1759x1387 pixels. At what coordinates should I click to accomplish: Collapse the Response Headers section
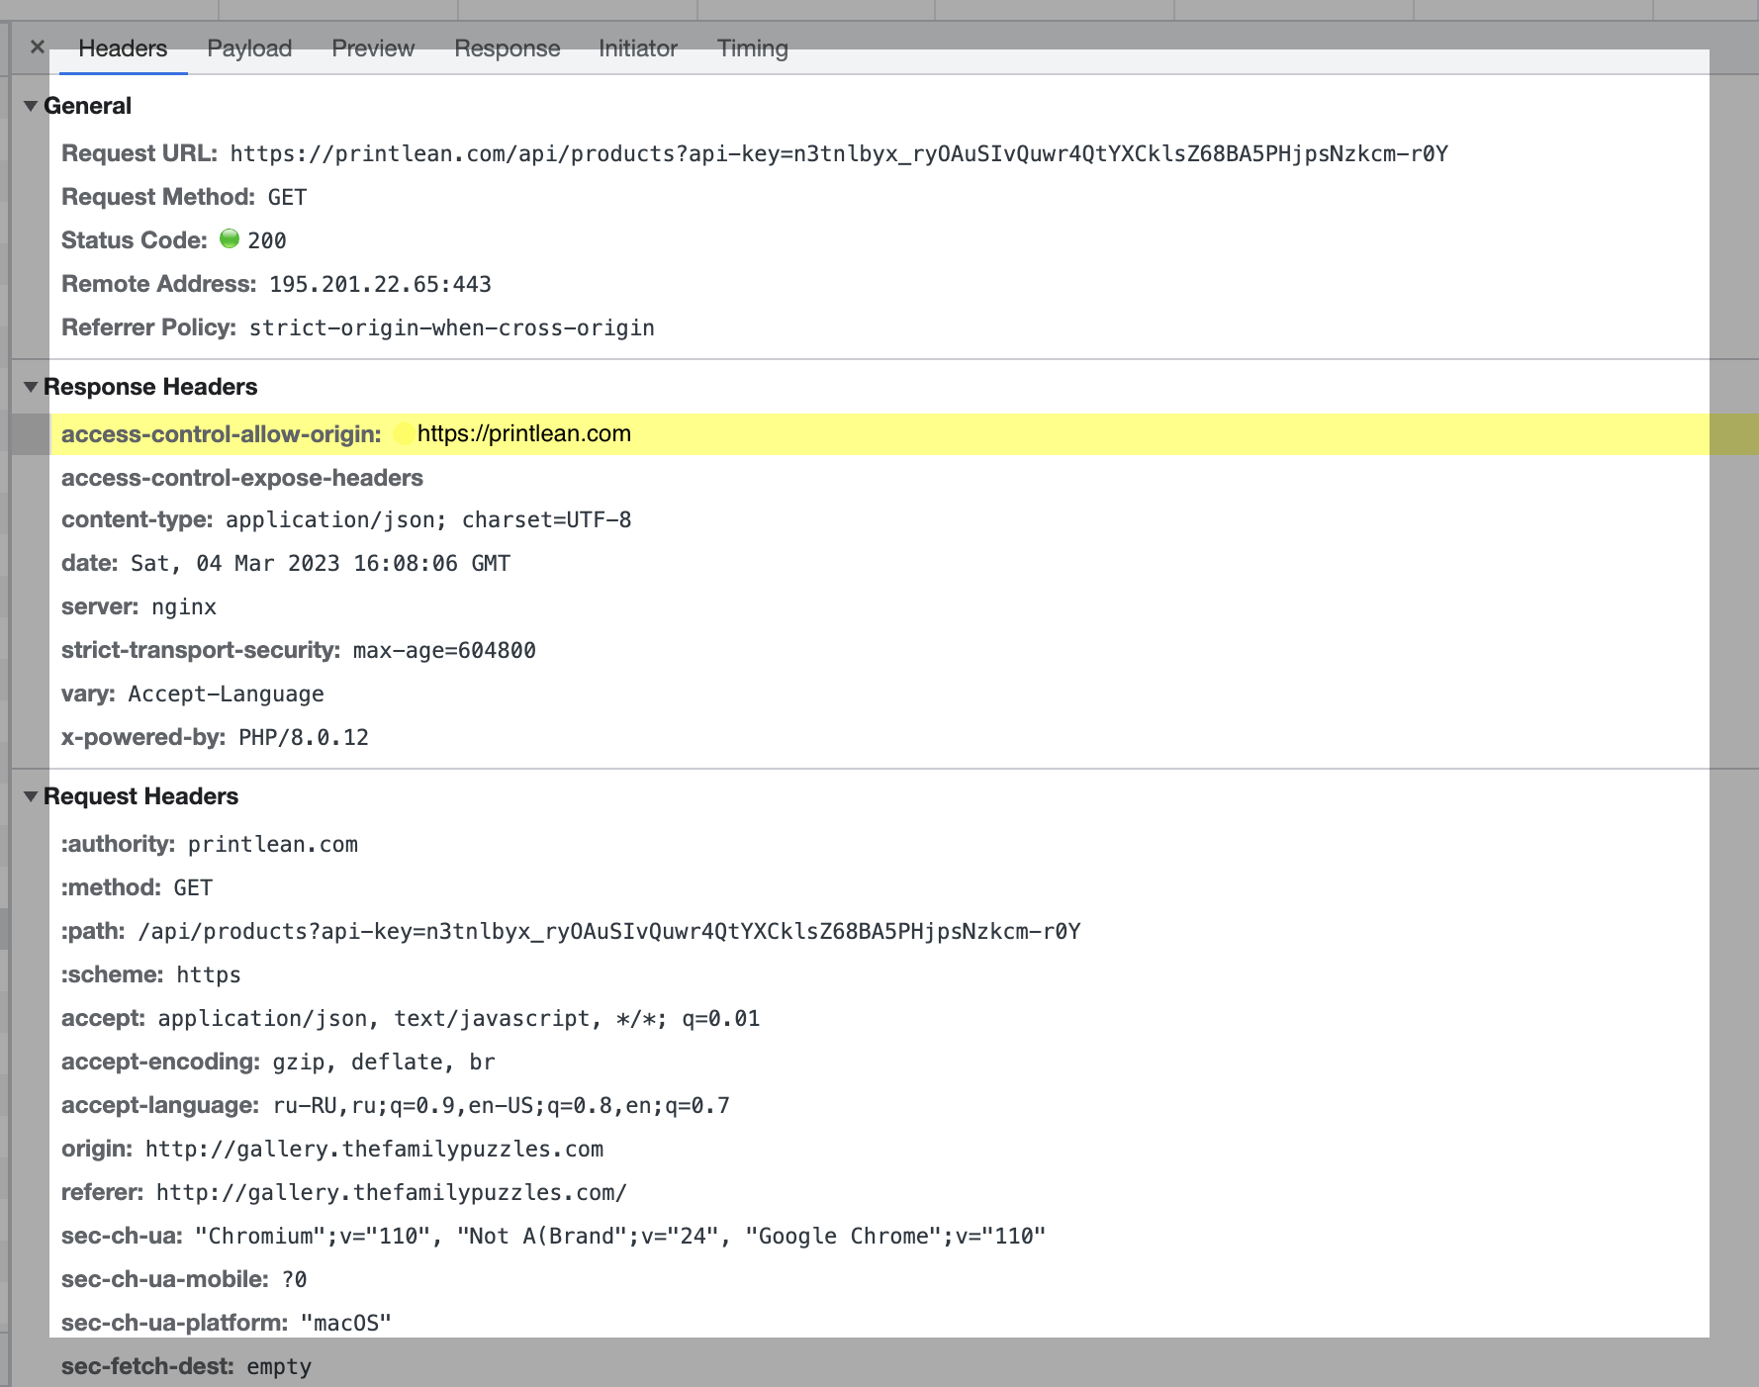(x=31, y=387)
